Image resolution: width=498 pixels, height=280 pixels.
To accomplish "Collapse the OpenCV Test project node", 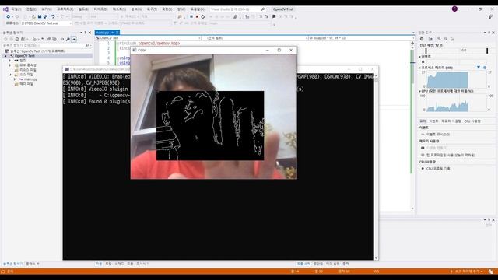I will point(5,56).
